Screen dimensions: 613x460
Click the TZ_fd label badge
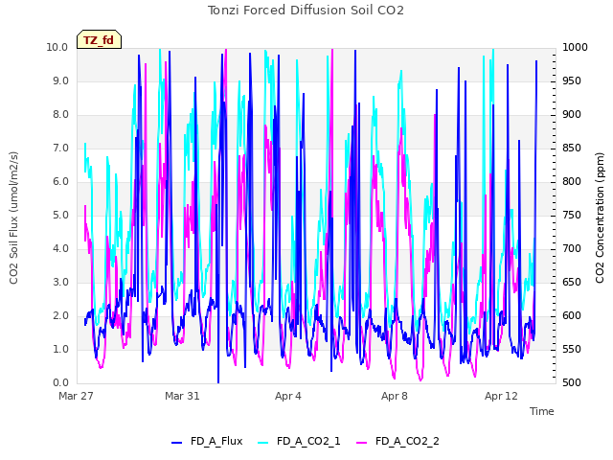pyautogui.click(x=99, y=39)
